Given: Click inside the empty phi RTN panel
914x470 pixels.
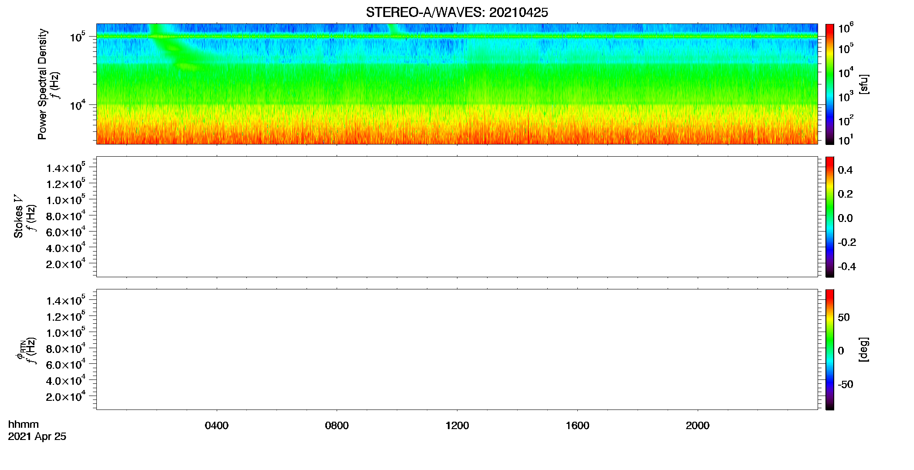Looking at the screenshot, I should (457, 349).
